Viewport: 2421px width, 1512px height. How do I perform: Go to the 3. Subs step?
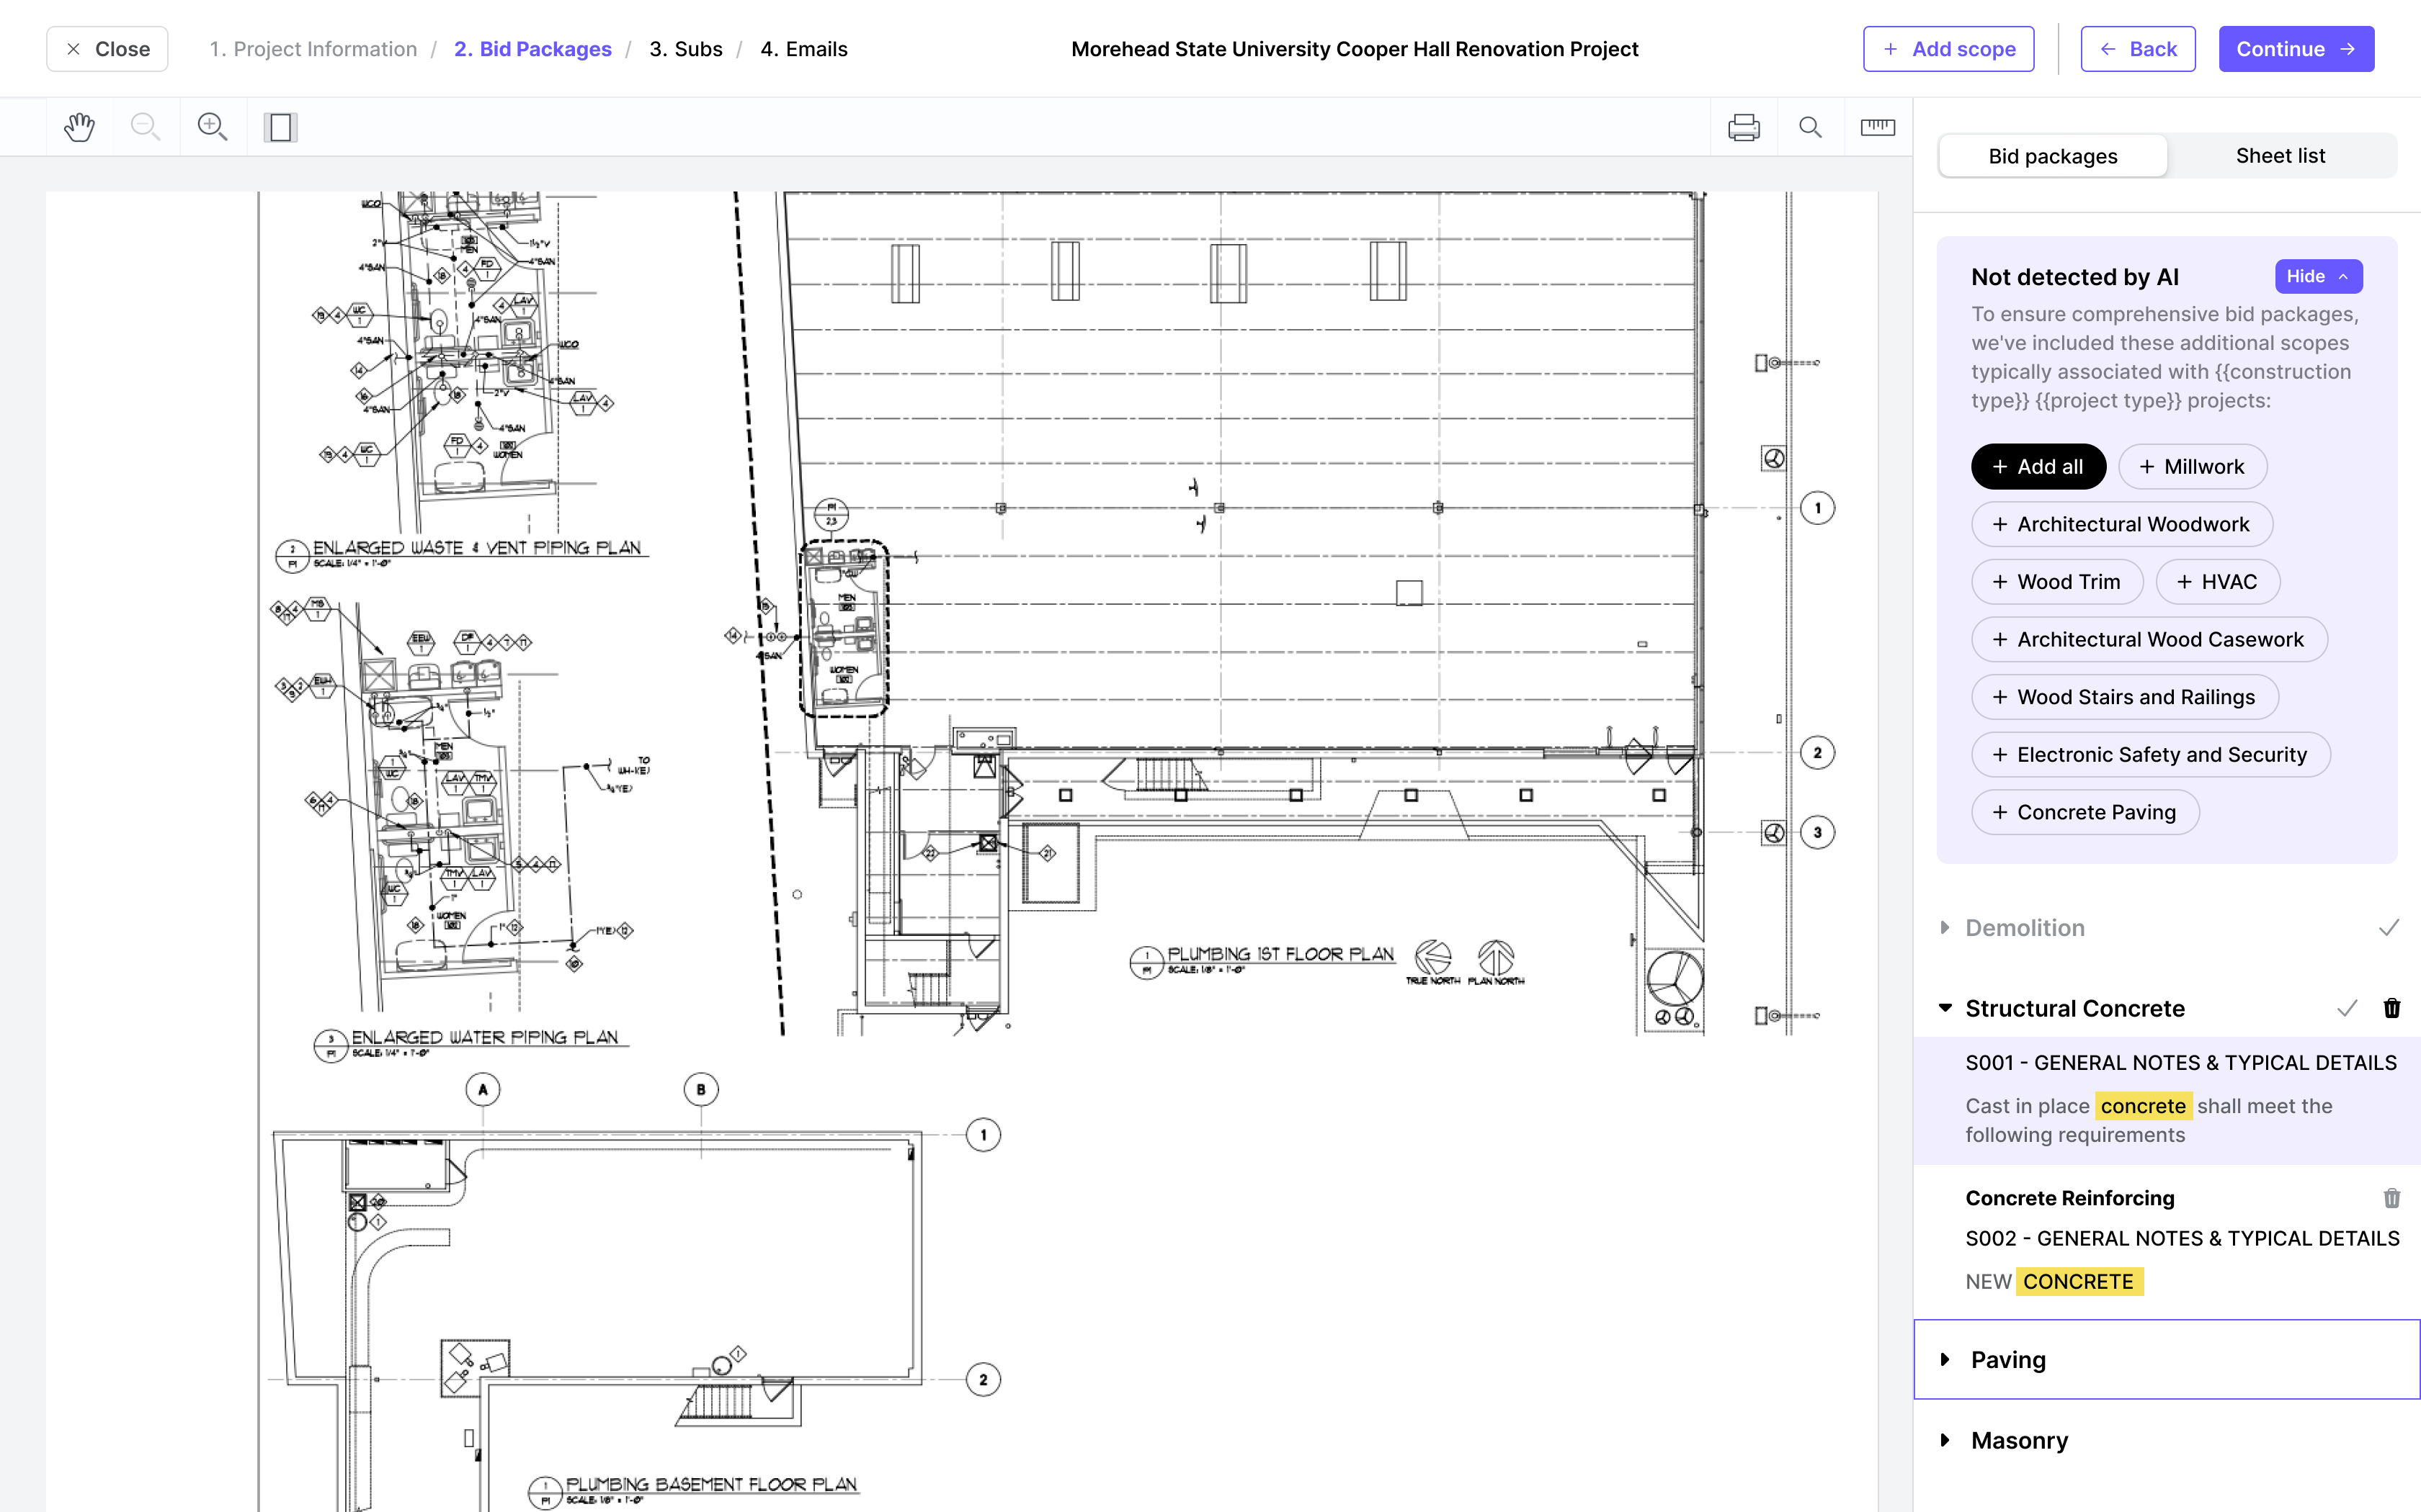tap(685, 49)
